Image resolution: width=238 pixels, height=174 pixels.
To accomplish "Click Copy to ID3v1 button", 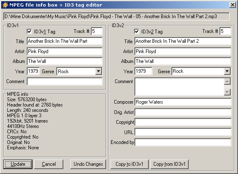I will (x=129, y=164).
